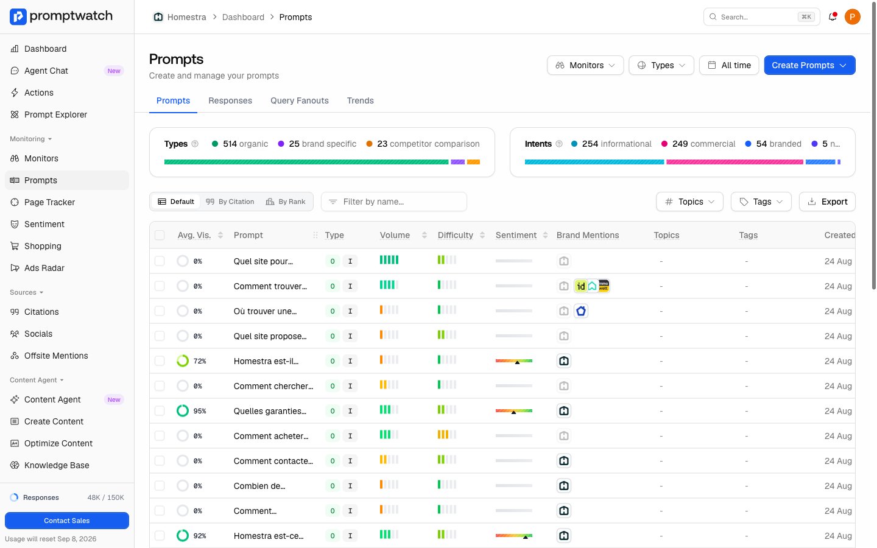Open the notifications bell icon
877x548 pixels.
coord(833,16)
